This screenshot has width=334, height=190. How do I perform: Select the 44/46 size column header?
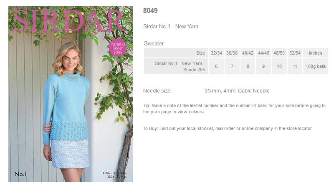[x=263, y=53]
